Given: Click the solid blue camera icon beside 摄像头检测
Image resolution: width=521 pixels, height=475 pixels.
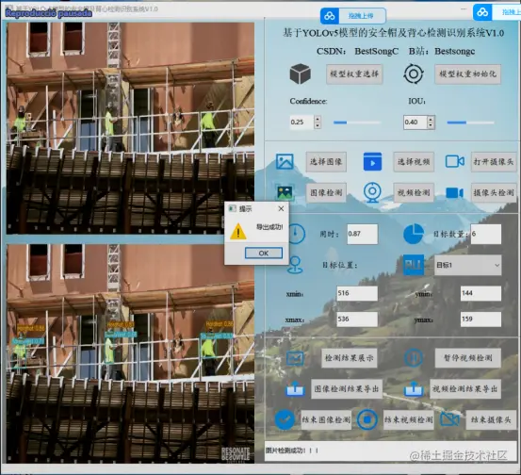Looking at the screenshot, I should coord(454,193).
